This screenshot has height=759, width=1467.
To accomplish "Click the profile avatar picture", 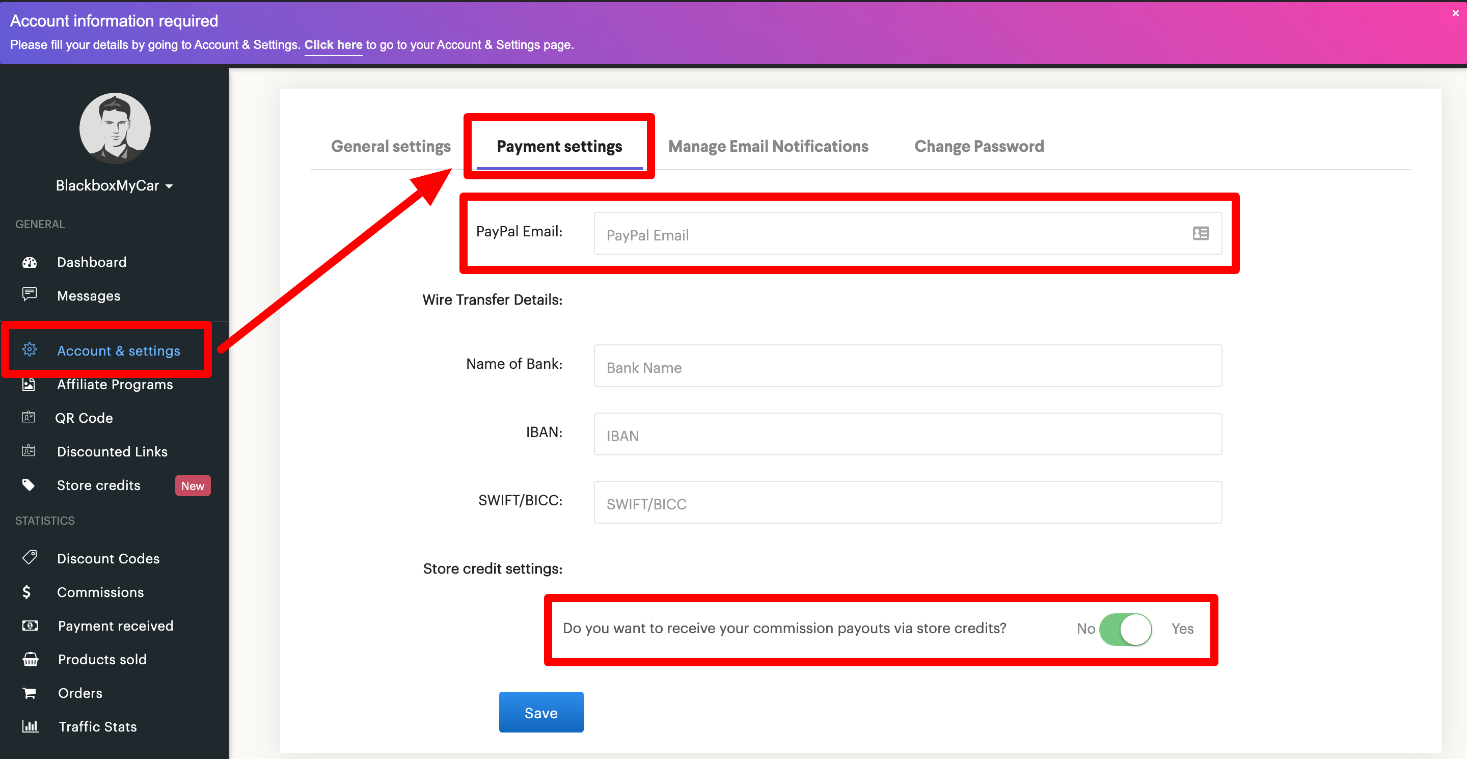I will point(115,128).
